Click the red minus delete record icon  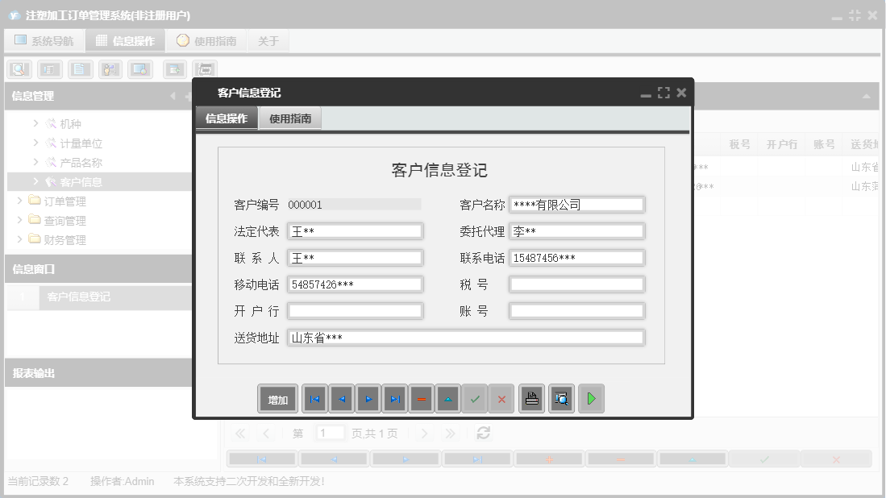point(421,398)
